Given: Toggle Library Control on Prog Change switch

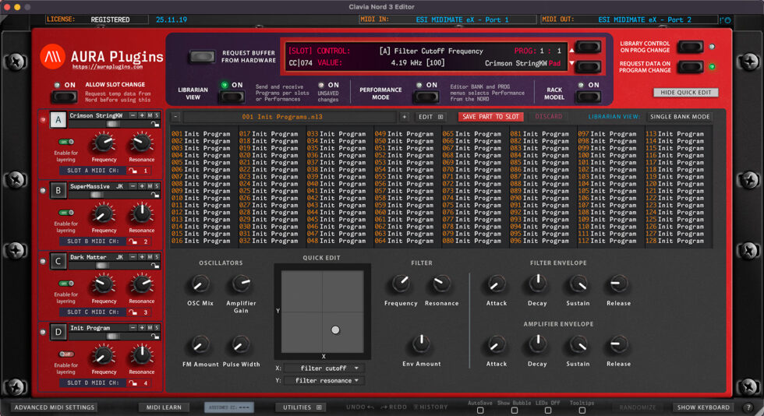Looking at the screenshot, I should coord(691,47).
